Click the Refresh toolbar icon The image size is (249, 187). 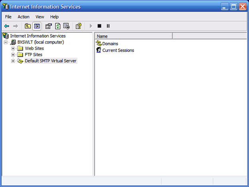point(57,26)
